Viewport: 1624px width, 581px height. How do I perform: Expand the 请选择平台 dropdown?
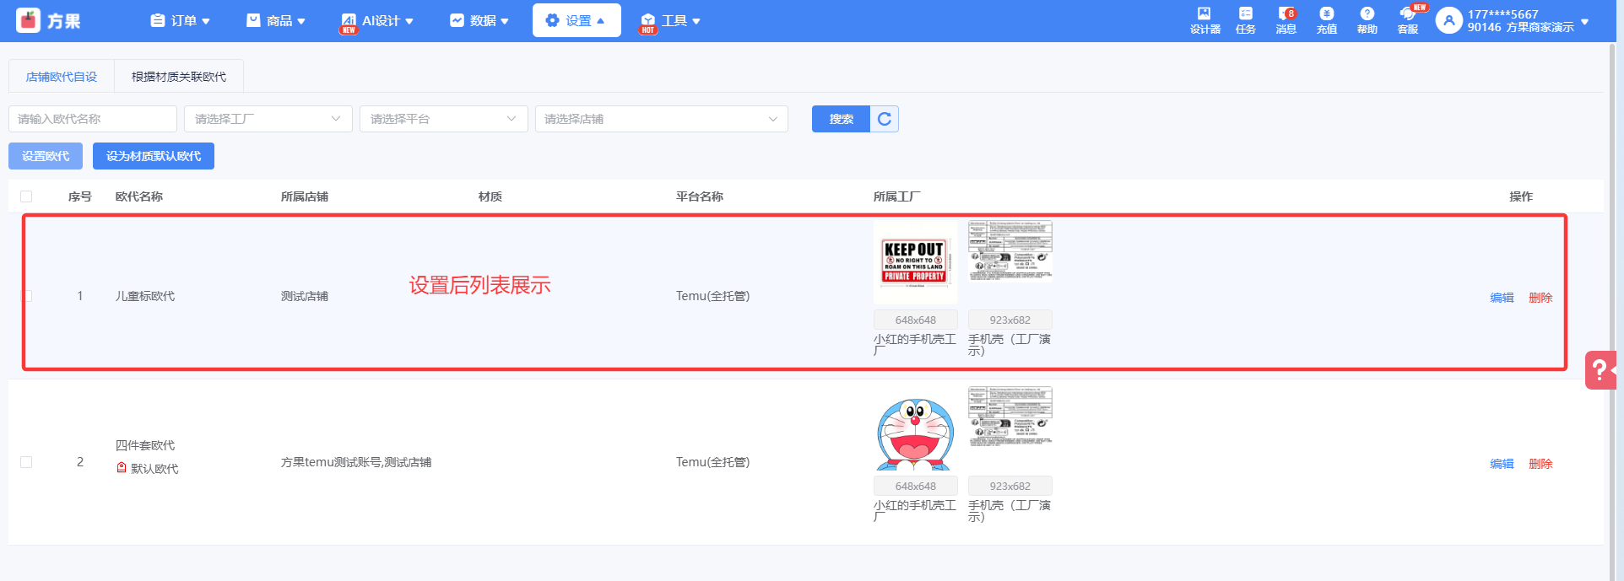coord(444,119)
